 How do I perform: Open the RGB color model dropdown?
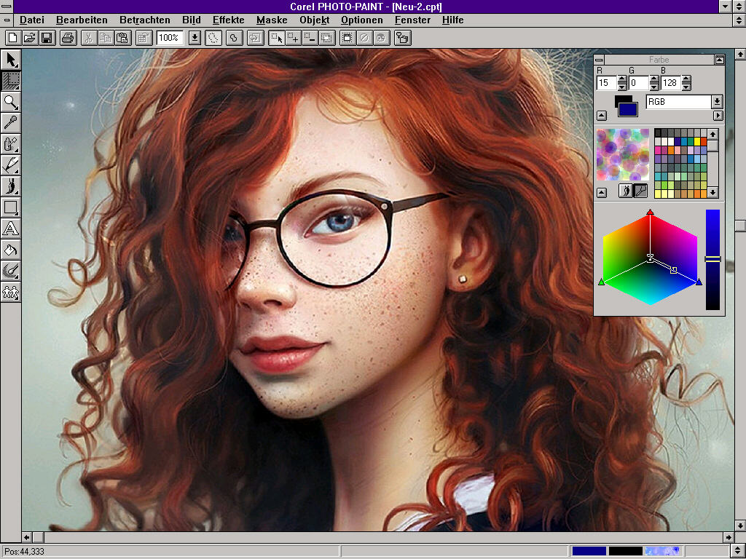tap(717, 102)
